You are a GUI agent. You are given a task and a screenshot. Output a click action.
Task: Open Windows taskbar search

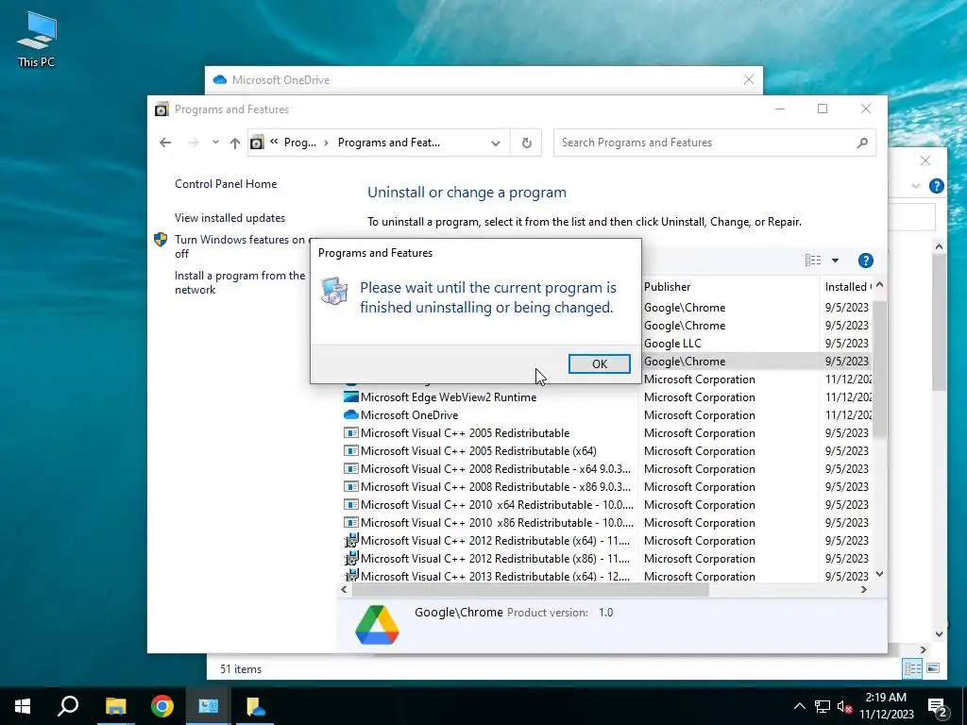68,706
